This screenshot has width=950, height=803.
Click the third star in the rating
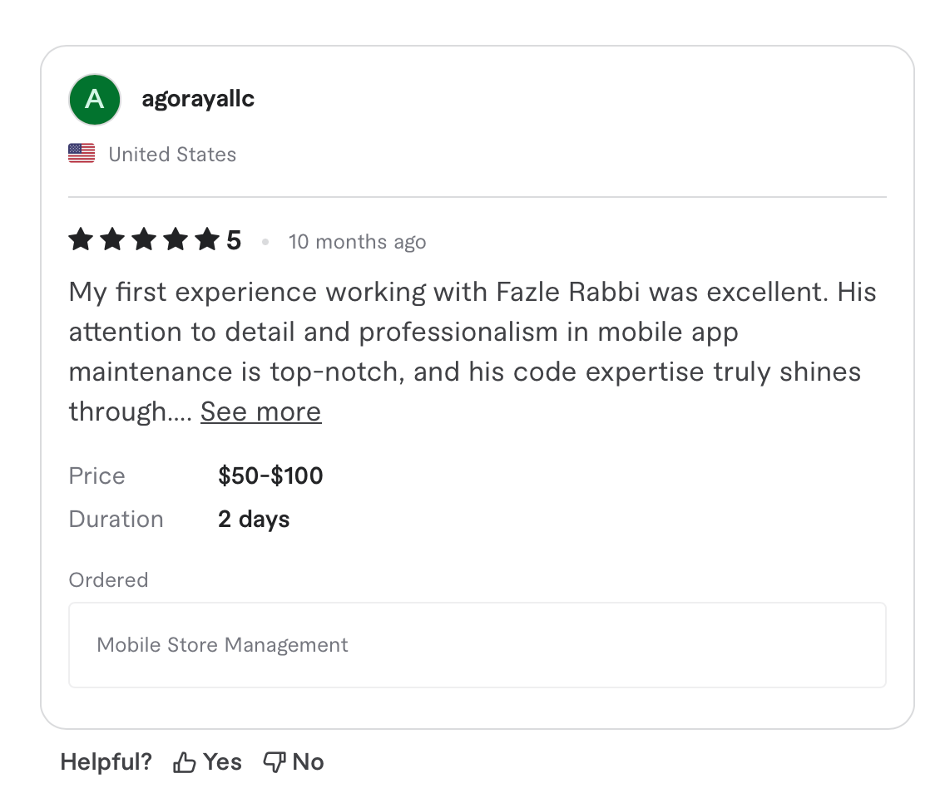coord(143,239)
